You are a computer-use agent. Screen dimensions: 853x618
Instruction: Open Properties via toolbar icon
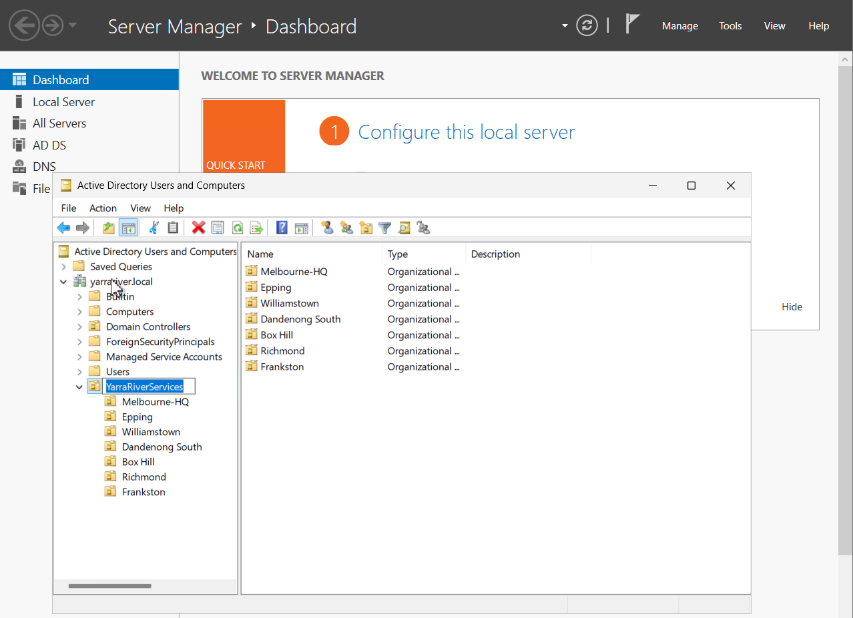218,228
